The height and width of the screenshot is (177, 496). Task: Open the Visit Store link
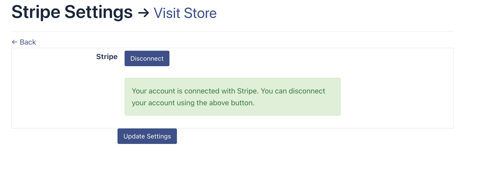tap(185, 13)
